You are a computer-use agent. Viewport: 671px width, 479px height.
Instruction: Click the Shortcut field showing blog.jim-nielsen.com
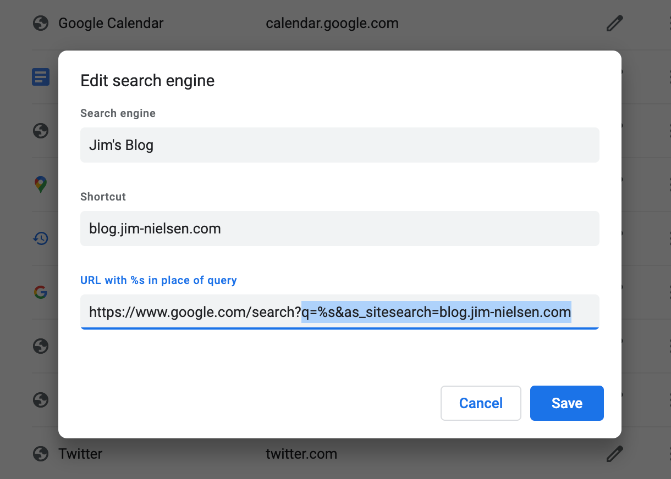point(340,229)
